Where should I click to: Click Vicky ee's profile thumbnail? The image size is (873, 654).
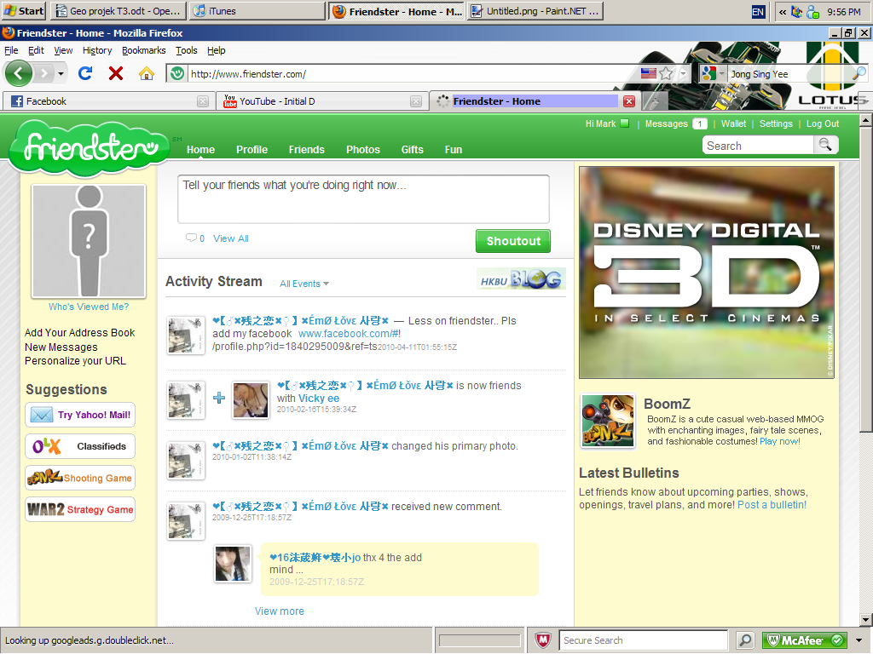click(x=250, y=400)
